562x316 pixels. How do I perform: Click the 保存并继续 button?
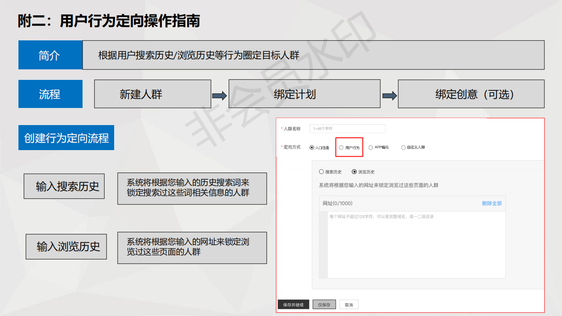pyautogui.click(x=293, y=305)
